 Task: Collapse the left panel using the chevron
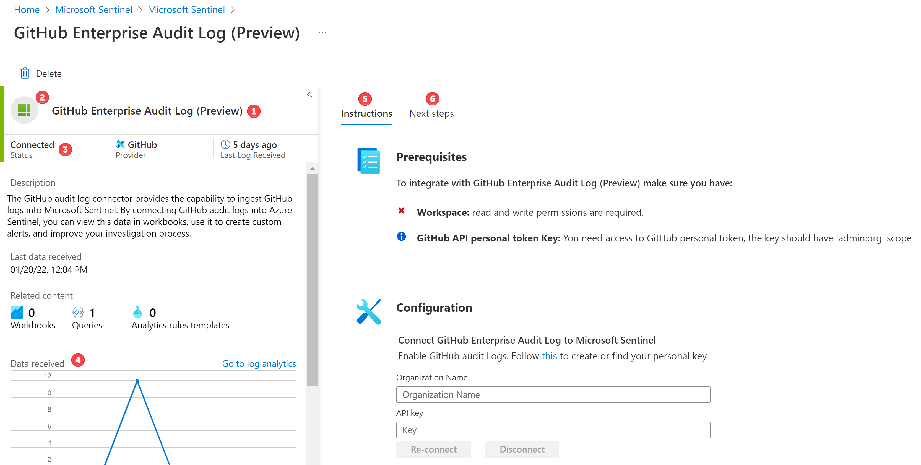310,96
